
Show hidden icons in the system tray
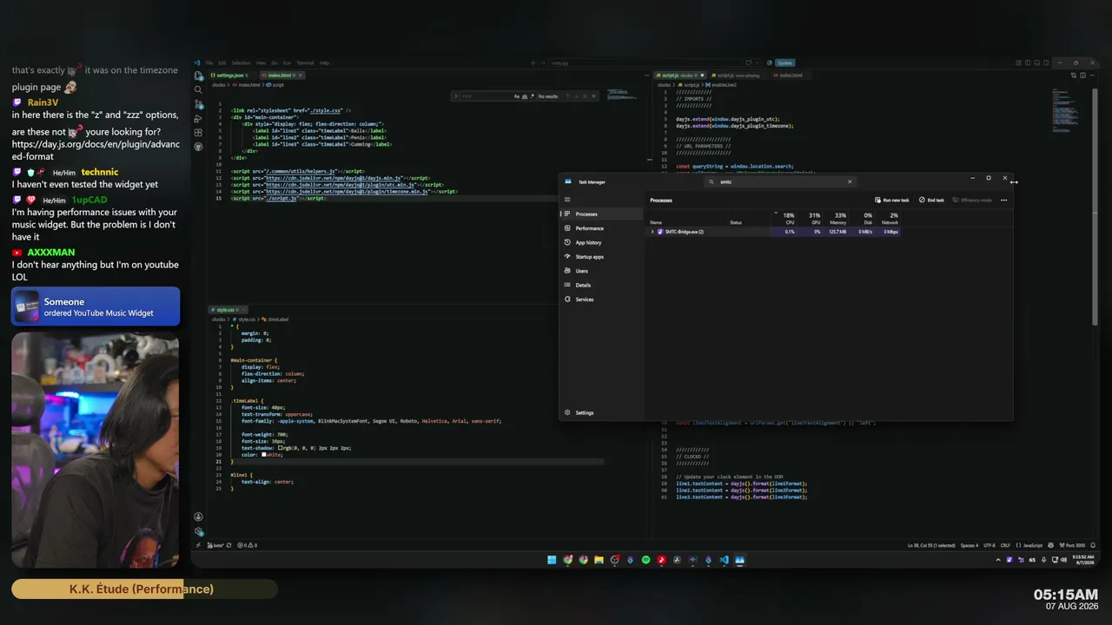[x=997, y=560]
